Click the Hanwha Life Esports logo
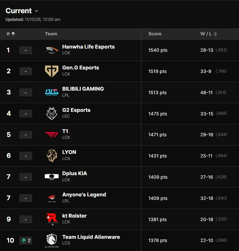Image resolution: width=239 pixels, height=251 pixels. coord(52,50)
